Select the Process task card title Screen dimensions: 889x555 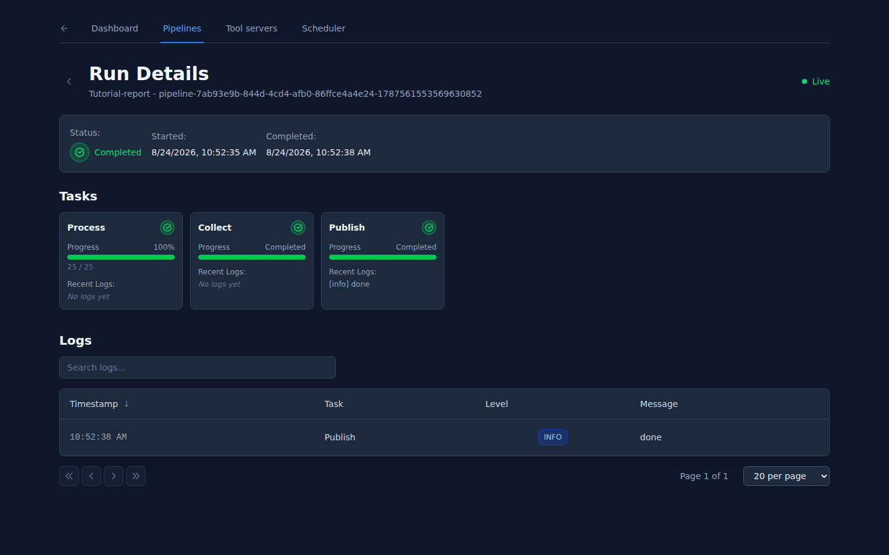86,228
